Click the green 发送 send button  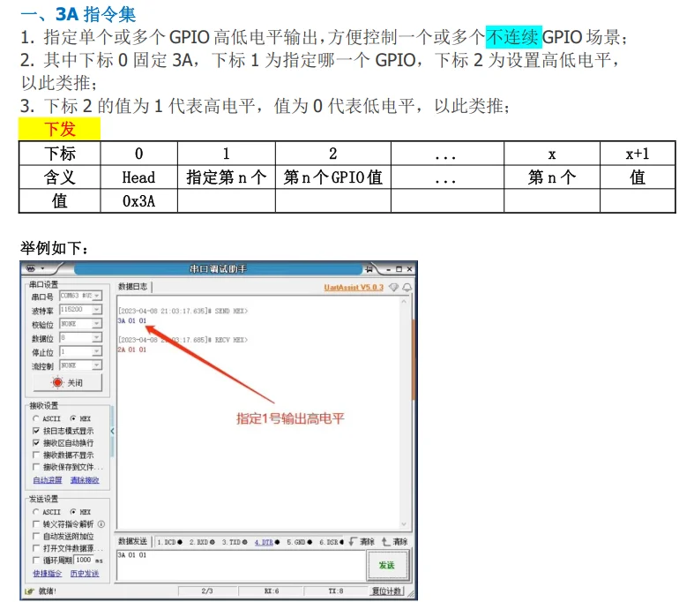387,565
